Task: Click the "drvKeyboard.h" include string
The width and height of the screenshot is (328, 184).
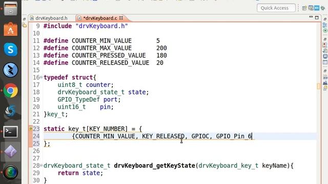Action: (x=101, y=26)
